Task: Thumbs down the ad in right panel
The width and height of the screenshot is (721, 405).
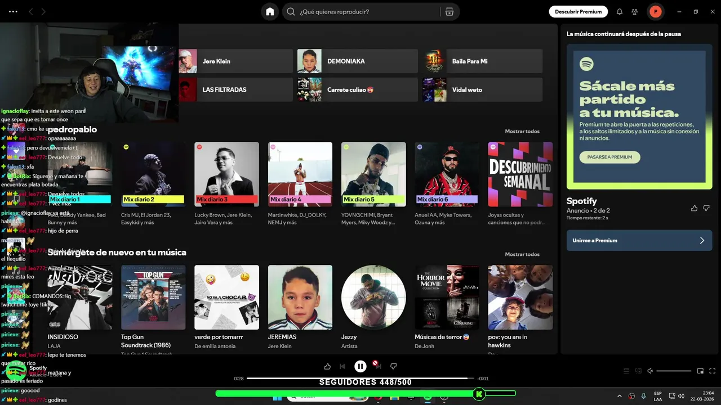Action: [706, 208]
